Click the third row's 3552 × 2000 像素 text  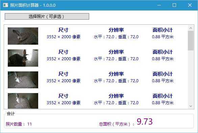(64, 81)
